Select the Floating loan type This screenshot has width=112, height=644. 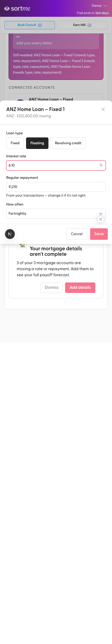(37, 143)
